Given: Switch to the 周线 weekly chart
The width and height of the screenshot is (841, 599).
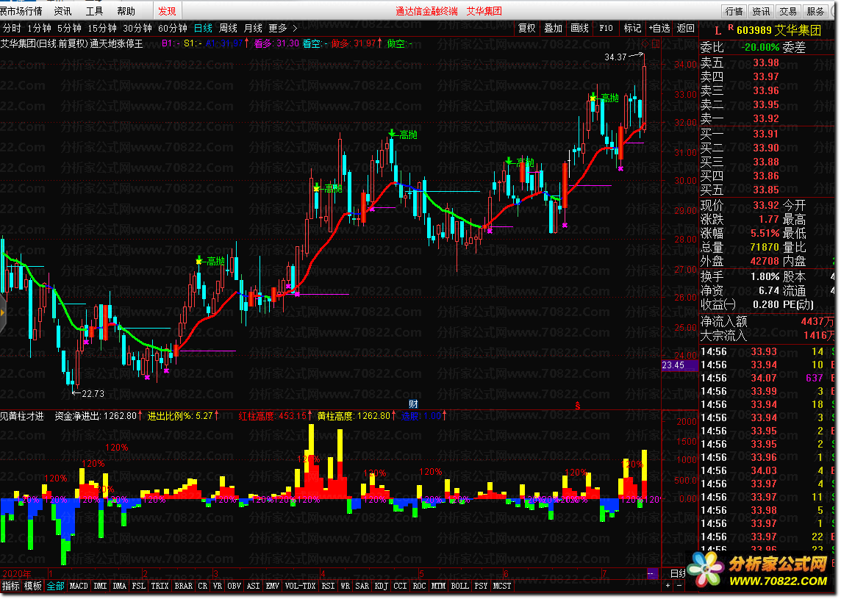Looking at the screenshot, I should 228,28.
